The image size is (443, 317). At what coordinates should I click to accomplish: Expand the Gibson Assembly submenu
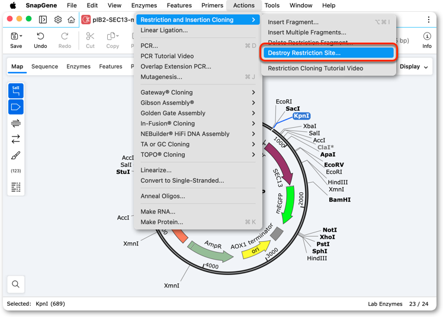pos(198,103)
